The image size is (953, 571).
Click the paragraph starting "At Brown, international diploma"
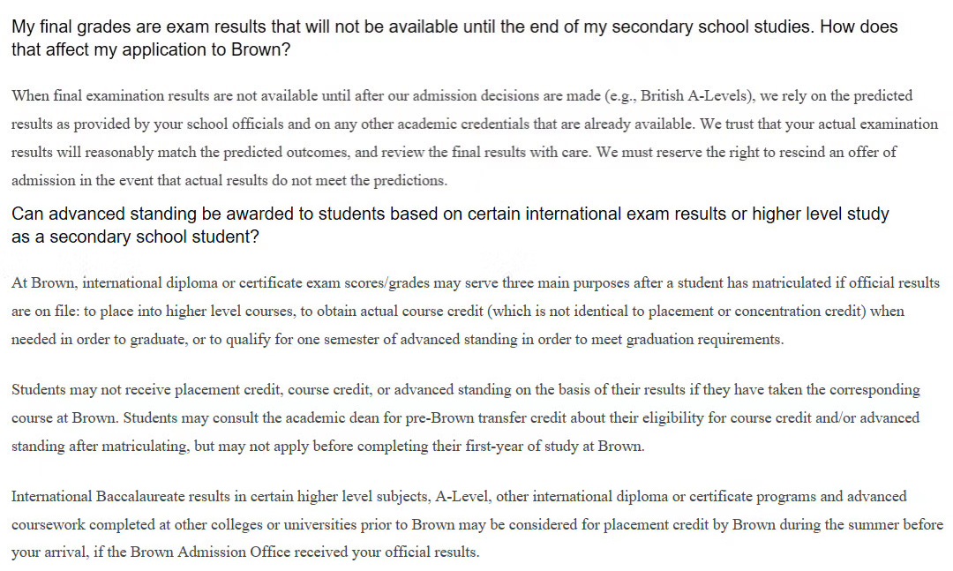click(x=475, y=312)
